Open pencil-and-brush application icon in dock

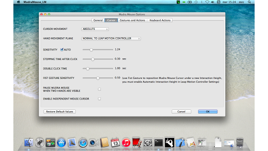pyautogui.click(x=191, y=143)
